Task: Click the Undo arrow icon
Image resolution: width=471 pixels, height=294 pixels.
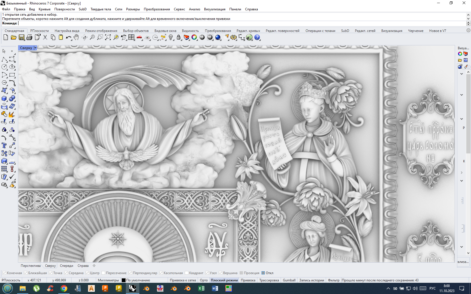Action: 68,37
